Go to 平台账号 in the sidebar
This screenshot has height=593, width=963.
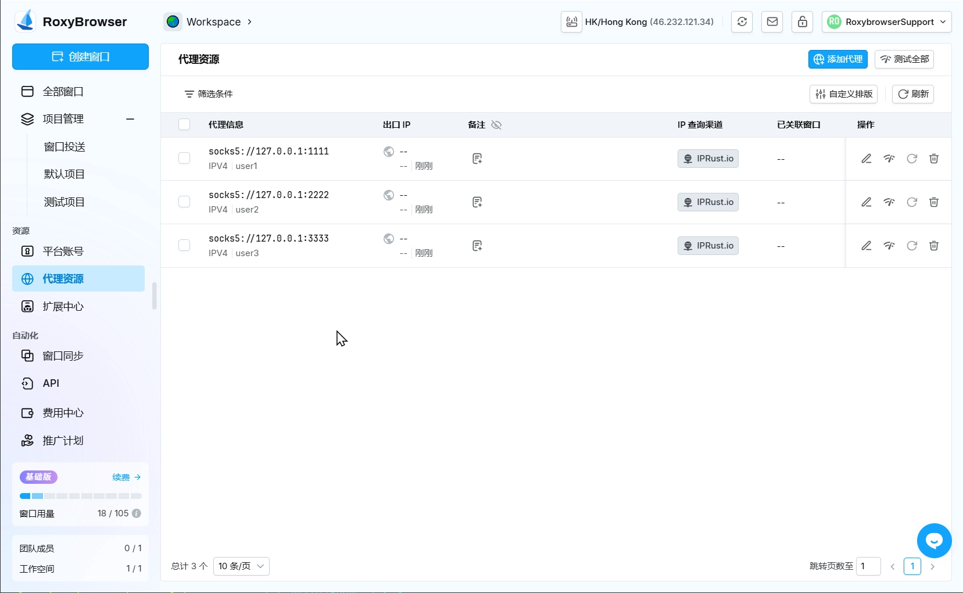coord(63,251)
